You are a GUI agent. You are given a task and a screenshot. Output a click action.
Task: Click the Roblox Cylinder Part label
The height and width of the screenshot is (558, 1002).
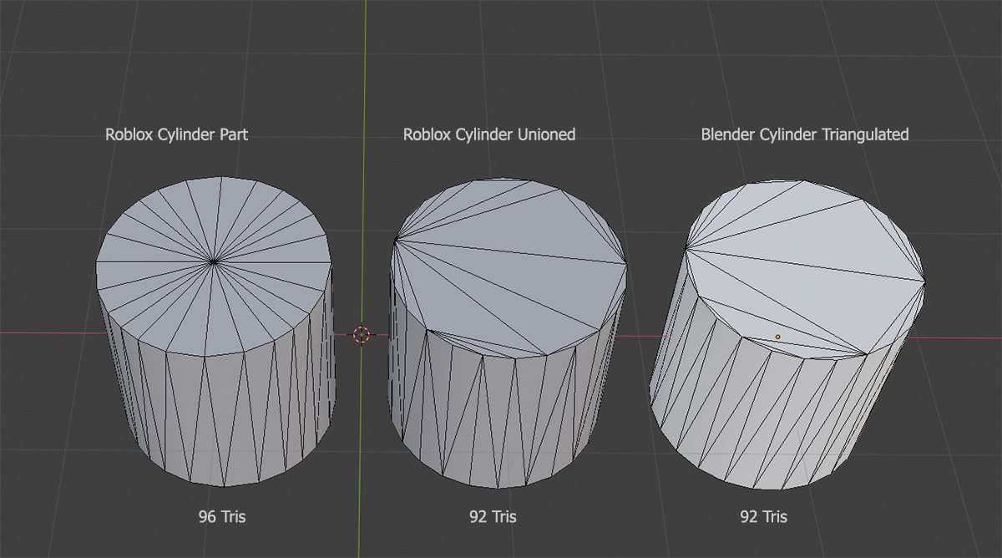(x=176, y=134)
